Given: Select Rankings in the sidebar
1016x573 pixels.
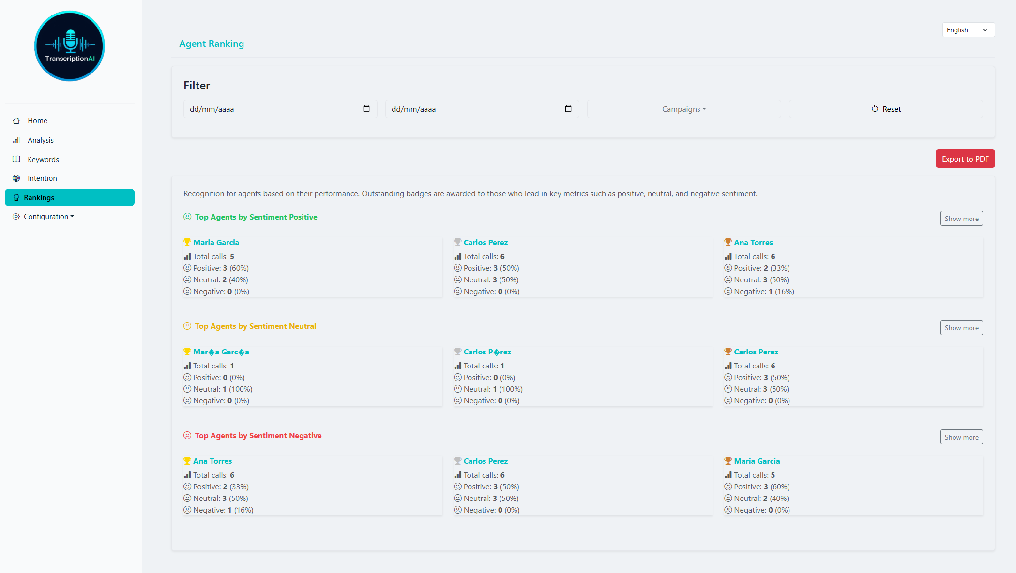Looking at the screenshot, I should click(x=39, y=197).
